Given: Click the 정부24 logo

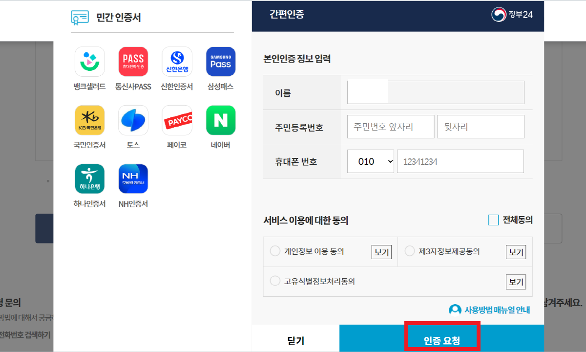Looking at the screenshot, I should point(512,14).
